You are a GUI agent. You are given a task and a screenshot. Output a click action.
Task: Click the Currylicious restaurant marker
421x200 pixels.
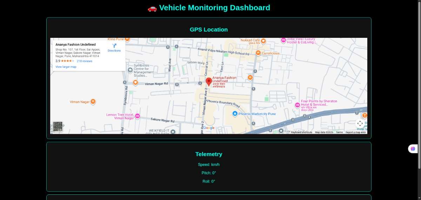tap(258, 53)
